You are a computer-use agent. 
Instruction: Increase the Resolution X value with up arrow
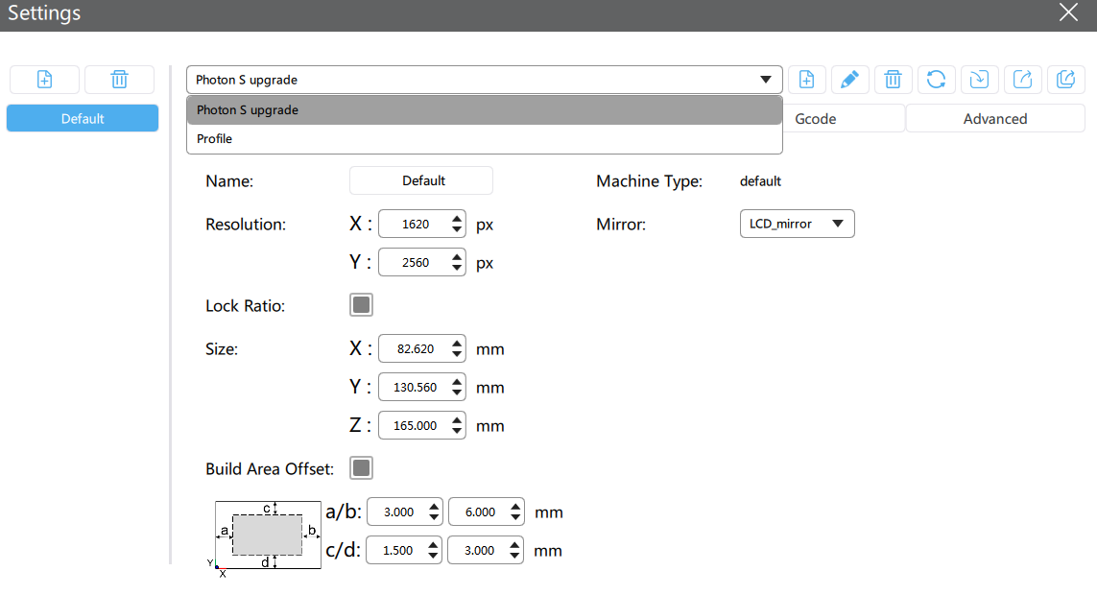click(457, 219)
